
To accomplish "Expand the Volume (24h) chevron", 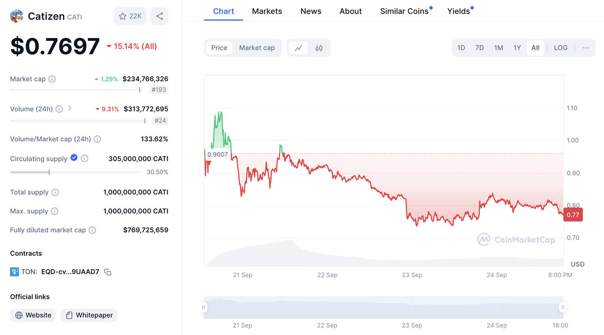I will [x=70, y=108].
